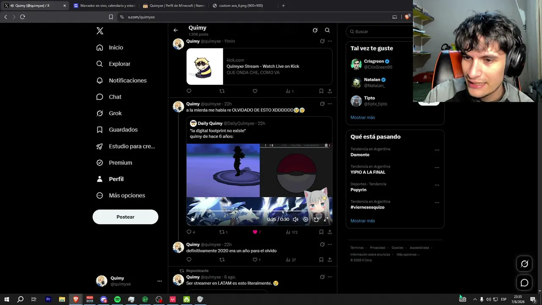The height and width of the screenshot is (305, 542).
Task: Share the 'definitivamente 2020' post
Action: point(330,260)
